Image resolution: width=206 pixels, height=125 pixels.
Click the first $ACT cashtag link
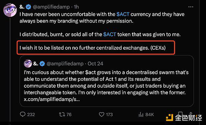[x=123, y=14]
